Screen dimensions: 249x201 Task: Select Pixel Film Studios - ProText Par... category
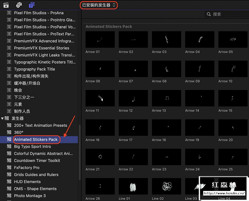(39, 34)
